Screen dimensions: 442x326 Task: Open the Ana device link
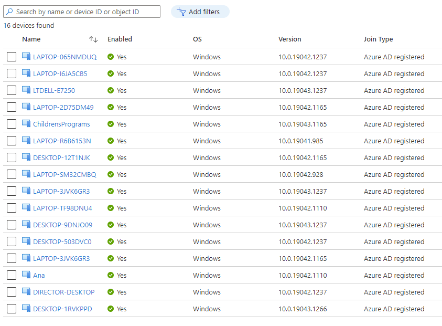39,275
